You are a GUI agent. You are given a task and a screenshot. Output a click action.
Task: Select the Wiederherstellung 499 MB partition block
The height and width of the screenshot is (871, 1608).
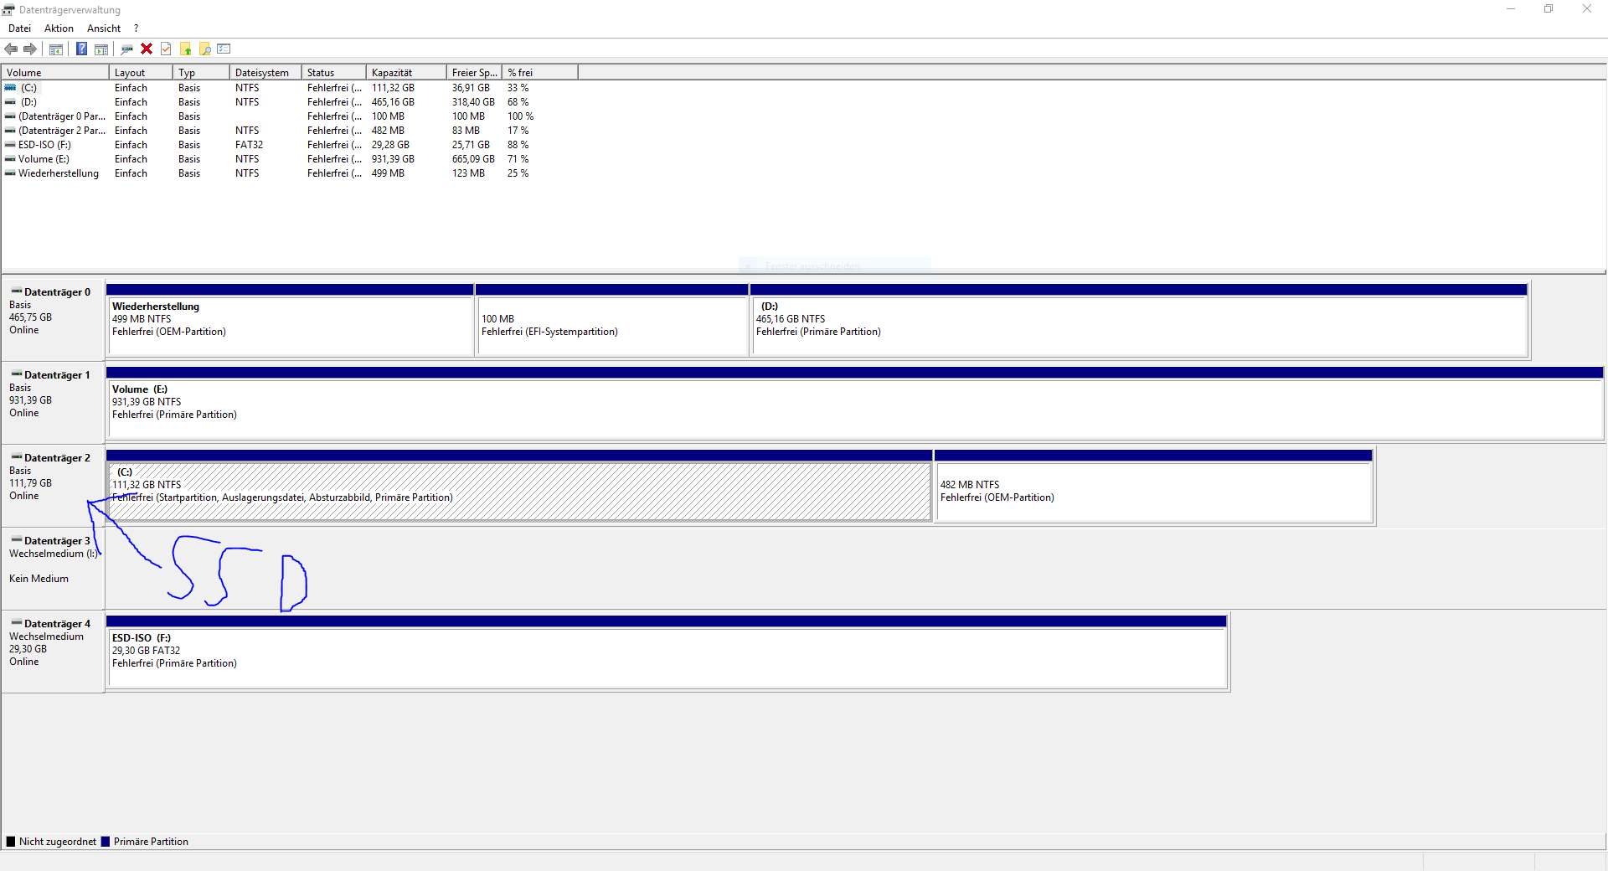290,320
